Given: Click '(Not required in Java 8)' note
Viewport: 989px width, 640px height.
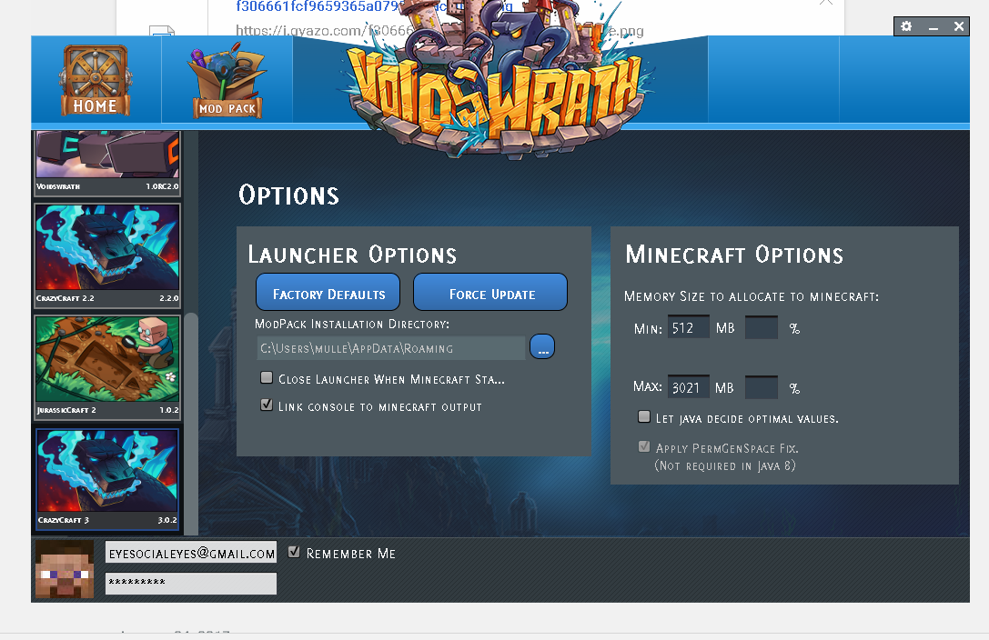Looking at the screenshot, I should tap(725, 465).
